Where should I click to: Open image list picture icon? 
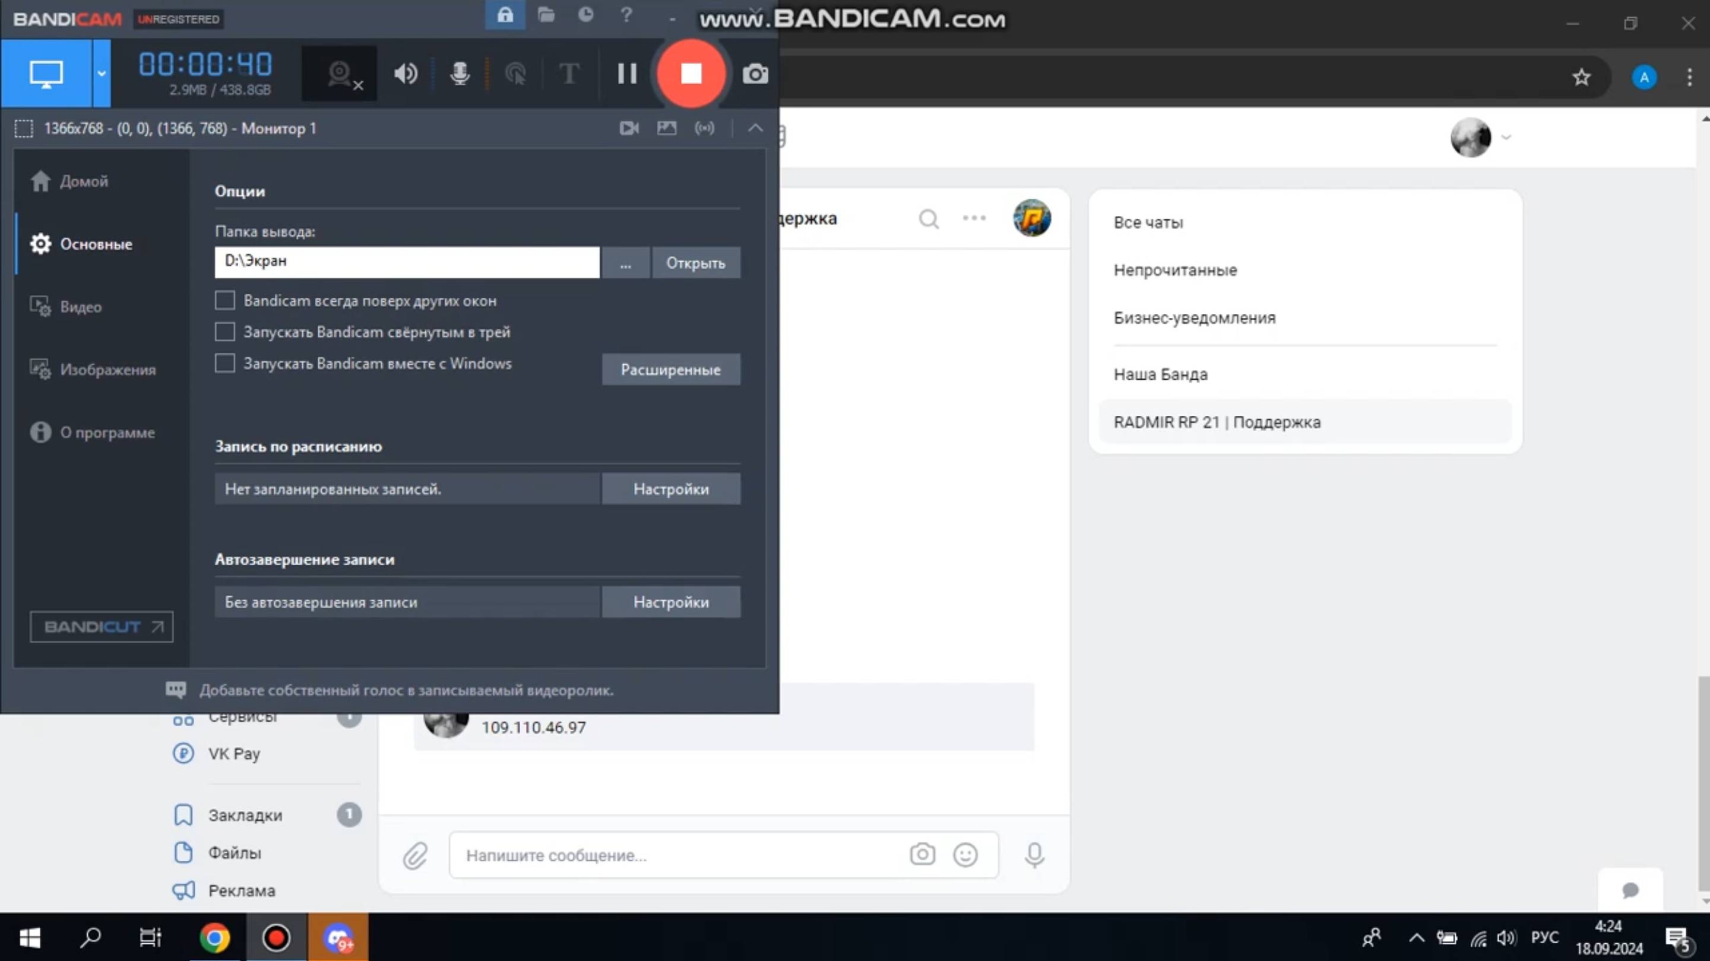click(666, 128)
